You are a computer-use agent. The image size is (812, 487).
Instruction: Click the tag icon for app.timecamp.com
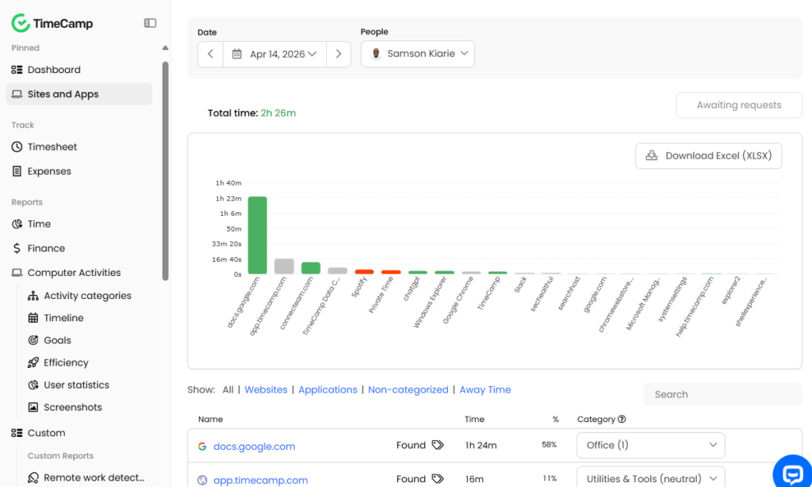tap(438, 479)
